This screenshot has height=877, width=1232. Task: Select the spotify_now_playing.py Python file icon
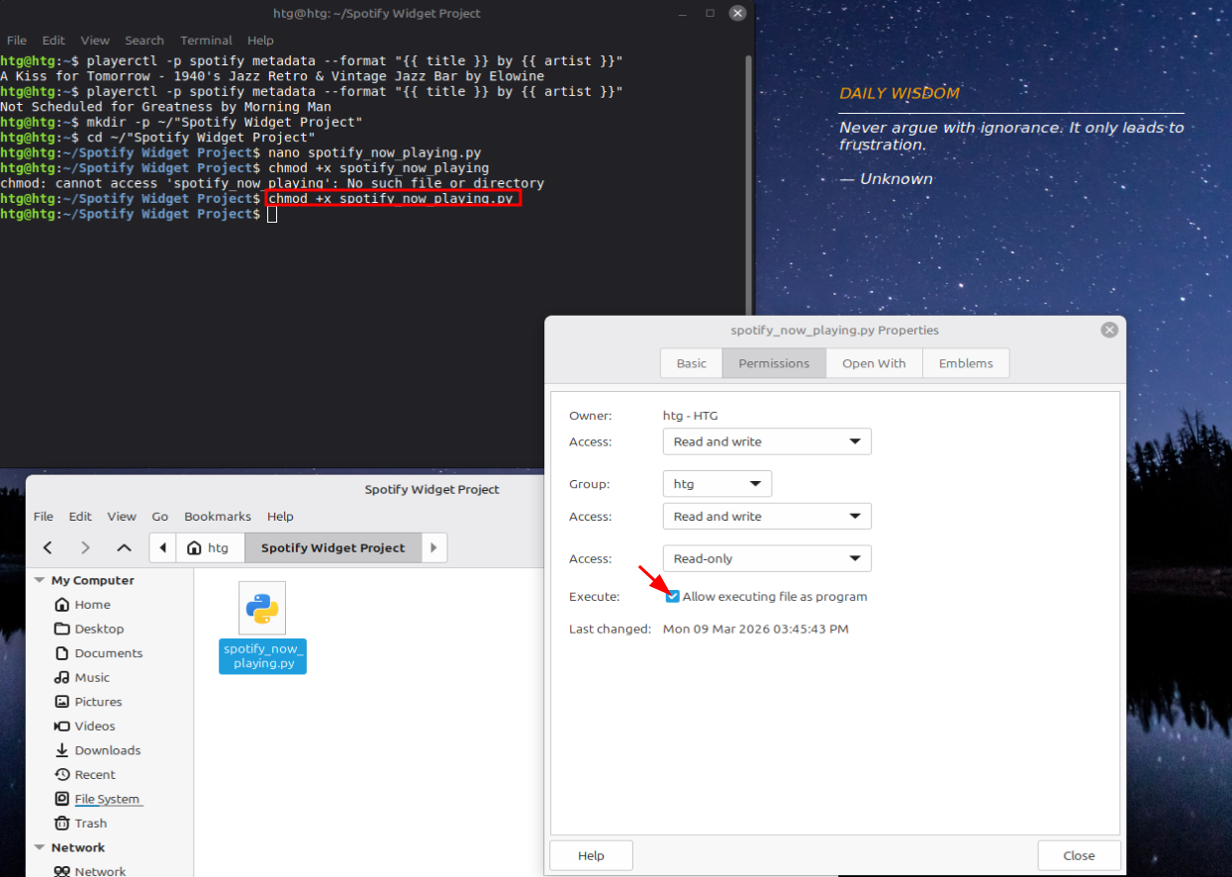tap(262, 608)
